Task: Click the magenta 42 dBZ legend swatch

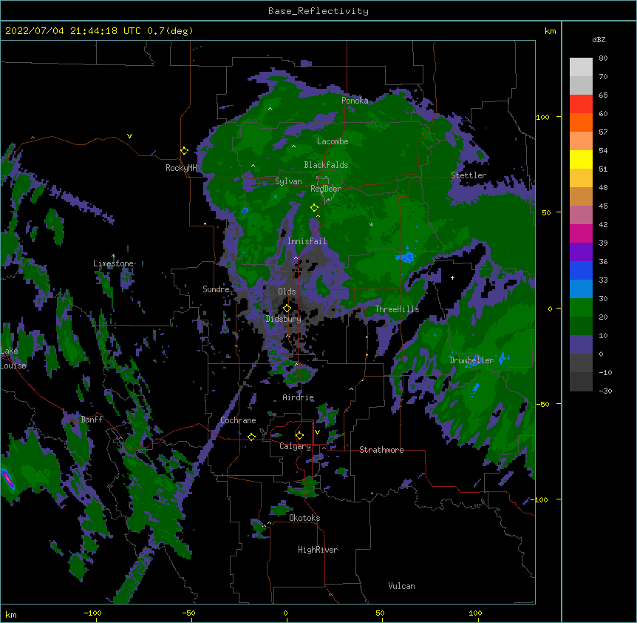Action: tap(581, 233)
